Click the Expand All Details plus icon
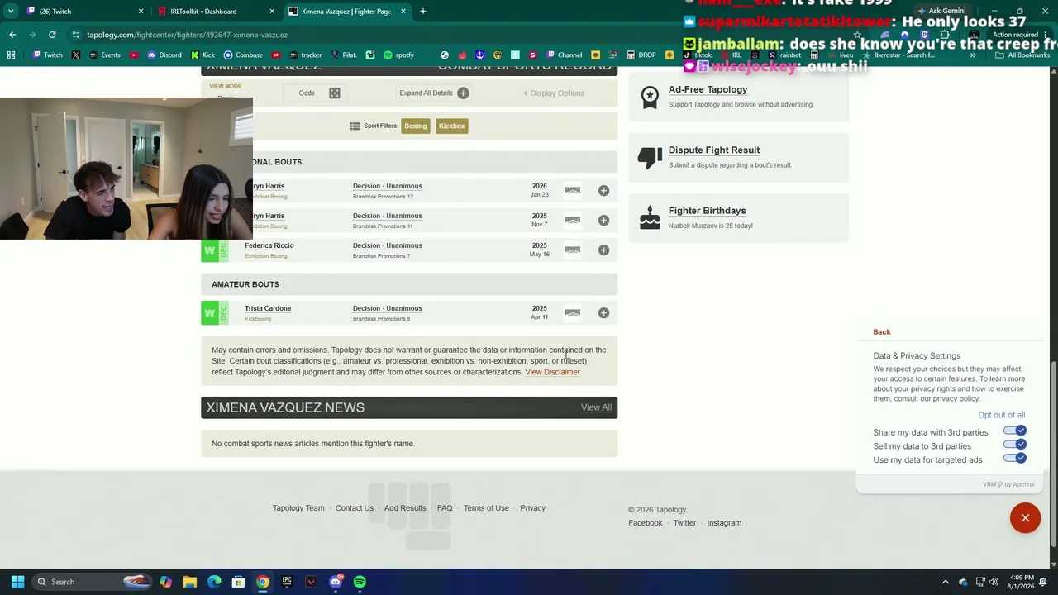The image size is (1058, 595). click(x=463, y=93)
